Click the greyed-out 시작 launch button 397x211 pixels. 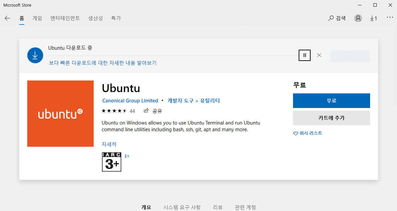pos(350,56)
